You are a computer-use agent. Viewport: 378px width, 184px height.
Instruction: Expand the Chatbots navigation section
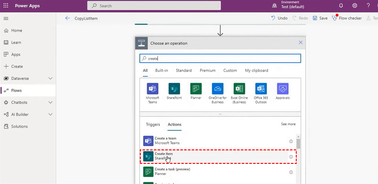(50, 103)
